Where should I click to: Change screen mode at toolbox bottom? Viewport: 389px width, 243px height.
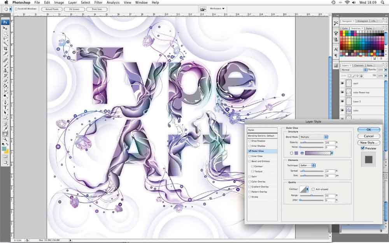tap(5, 163)
